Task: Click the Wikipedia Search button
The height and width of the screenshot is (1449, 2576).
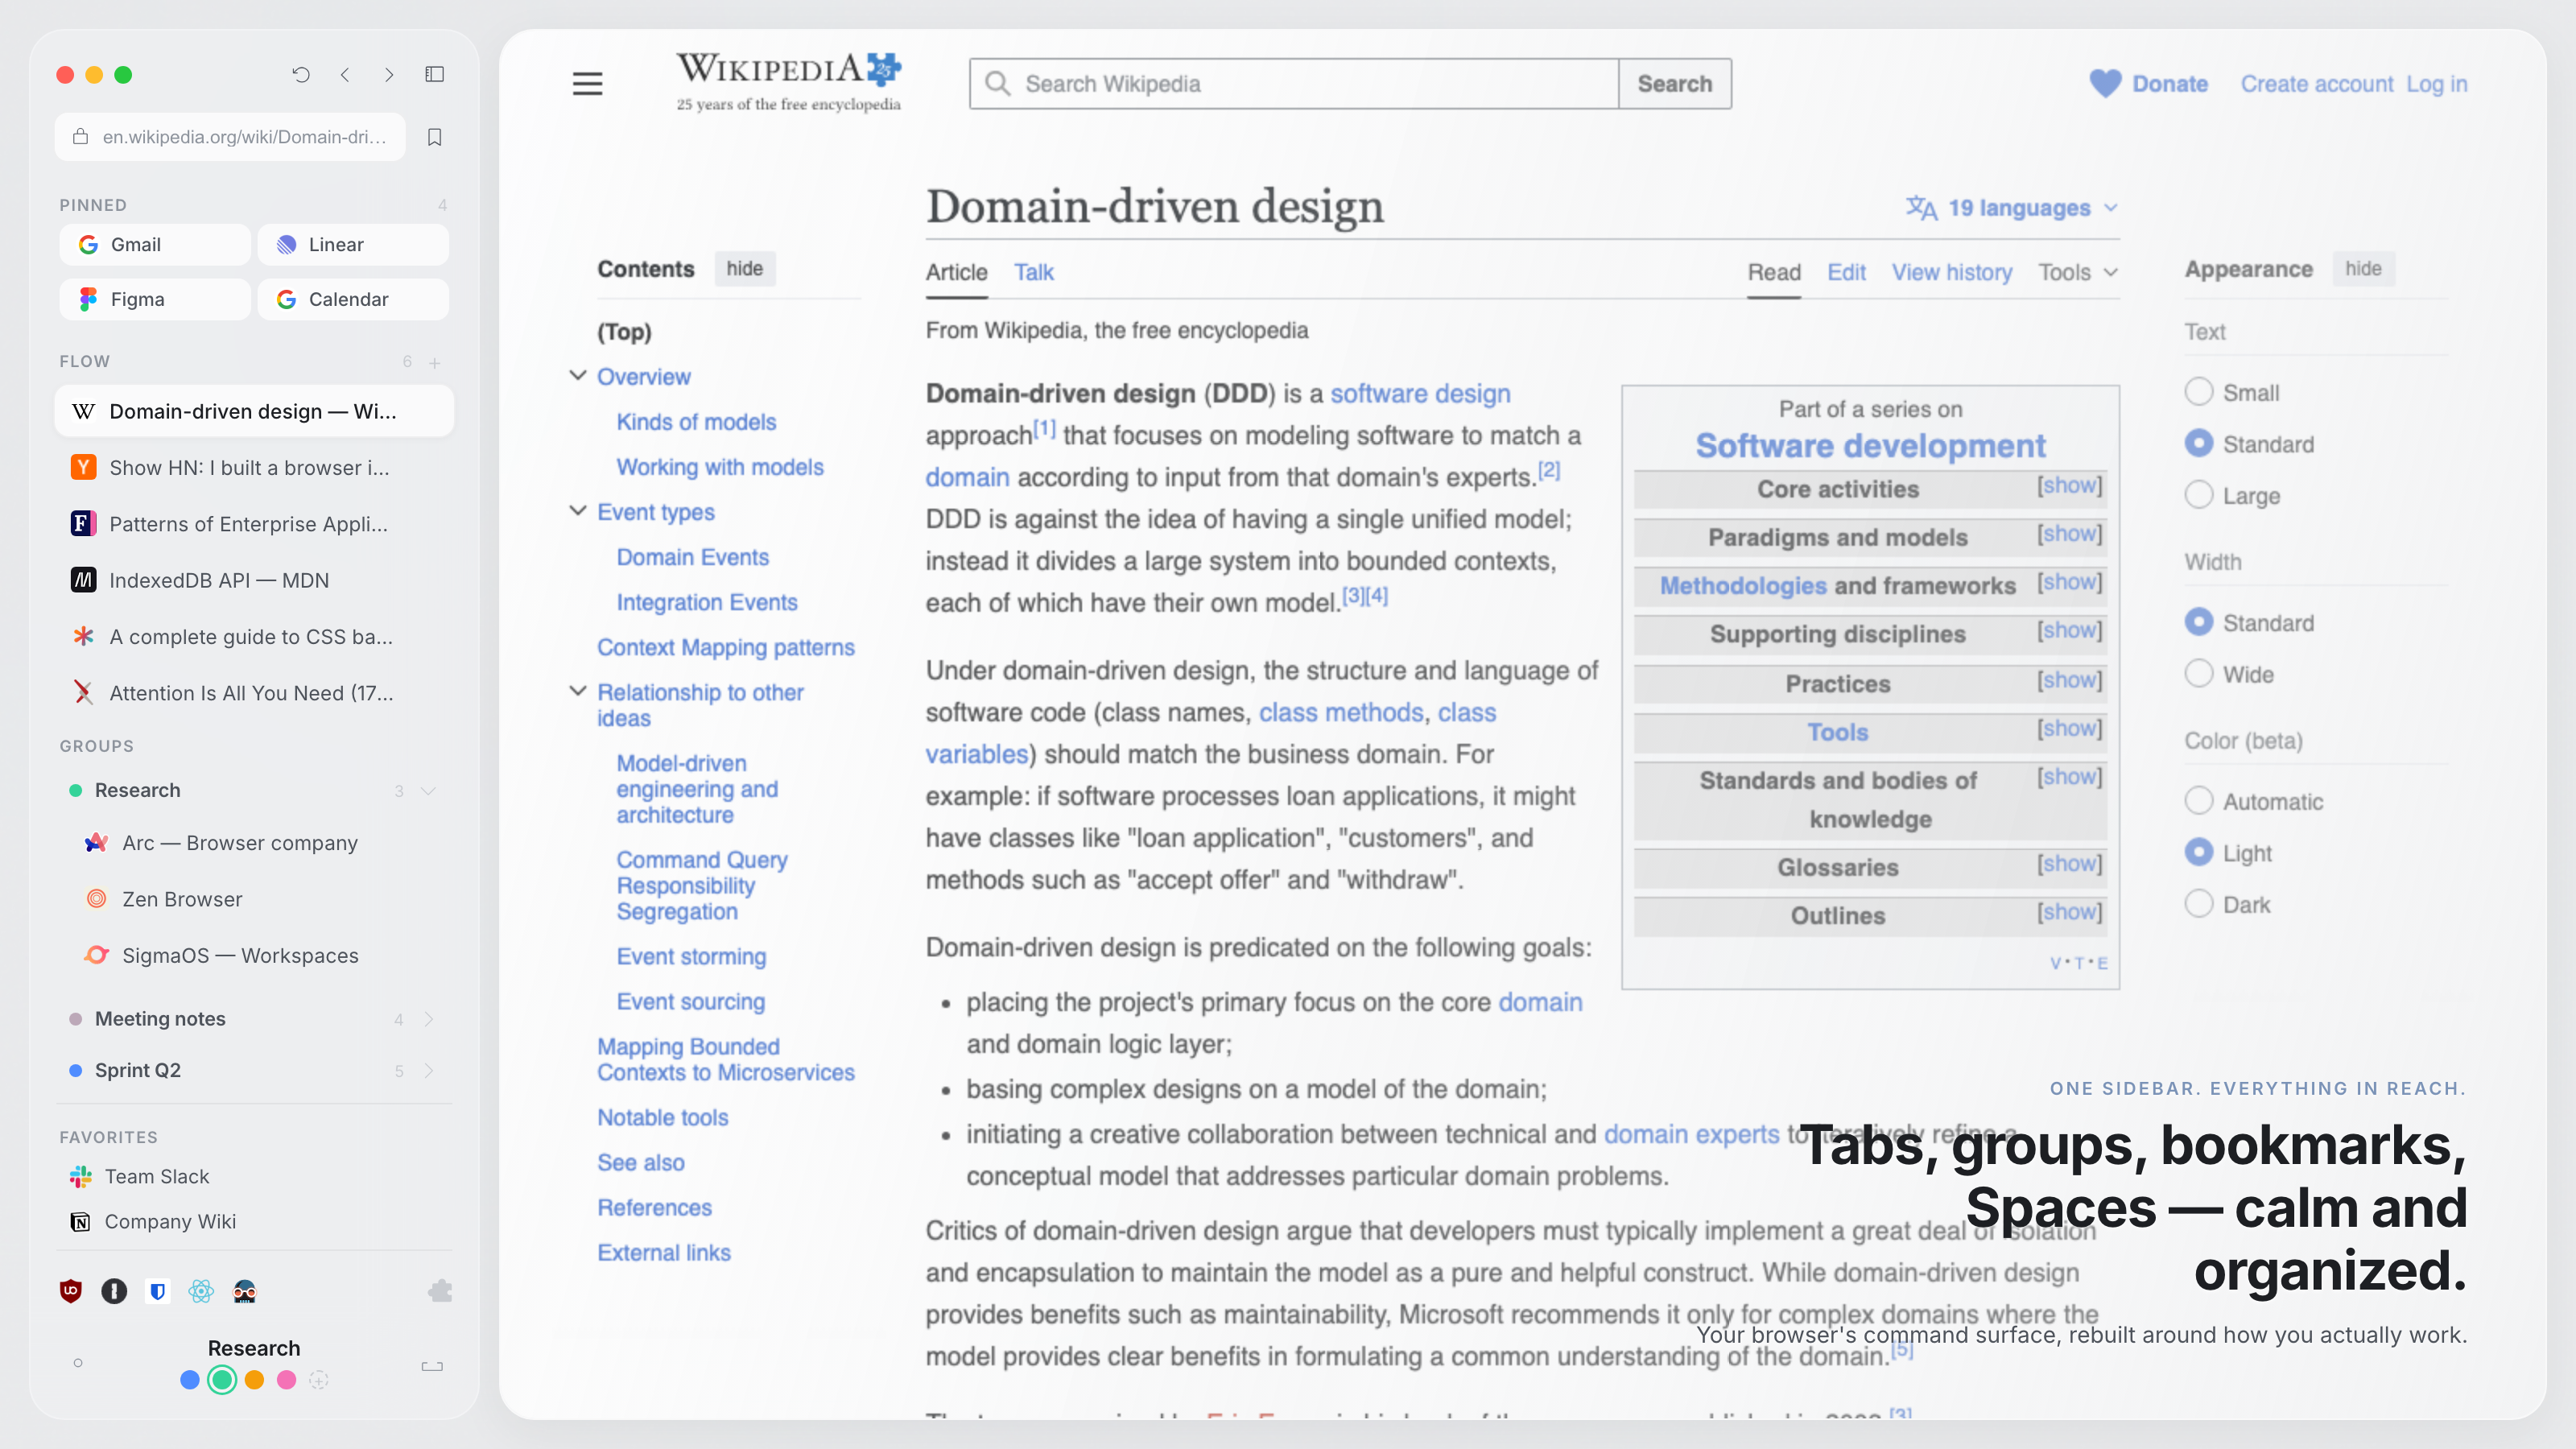Action: (x=1674, y=84)
